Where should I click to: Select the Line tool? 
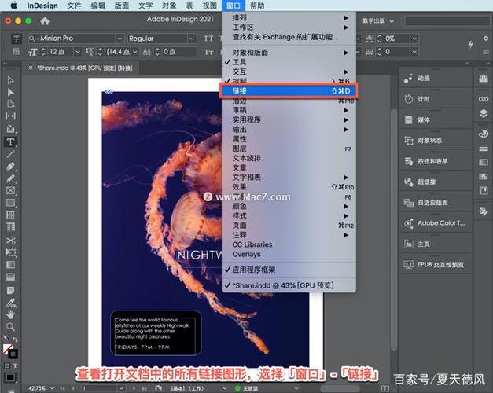11,154
